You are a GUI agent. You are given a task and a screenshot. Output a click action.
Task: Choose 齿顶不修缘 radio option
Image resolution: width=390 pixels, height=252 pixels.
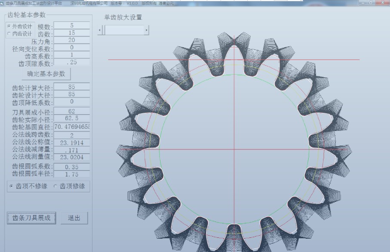pyautogui.click(x=29, y=186)
